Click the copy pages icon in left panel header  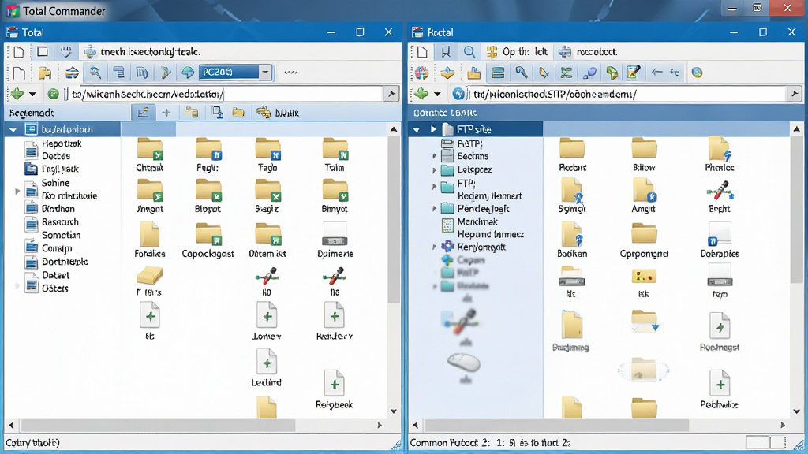(x=217, y=113)
